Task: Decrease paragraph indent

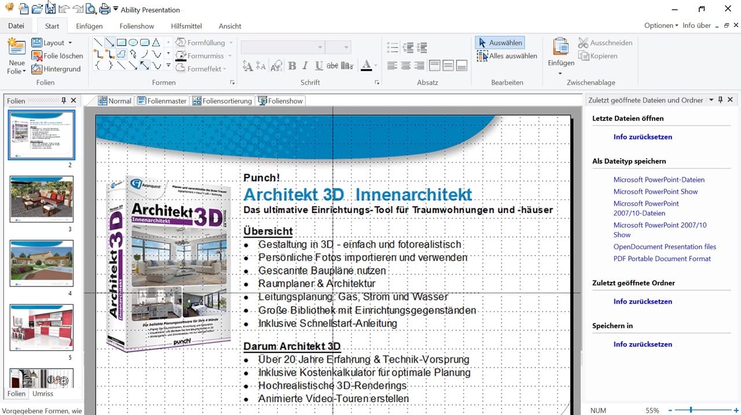Action: click(408, 47)
